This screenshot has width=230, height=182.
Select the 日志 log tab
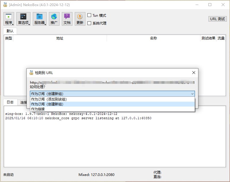10,102
